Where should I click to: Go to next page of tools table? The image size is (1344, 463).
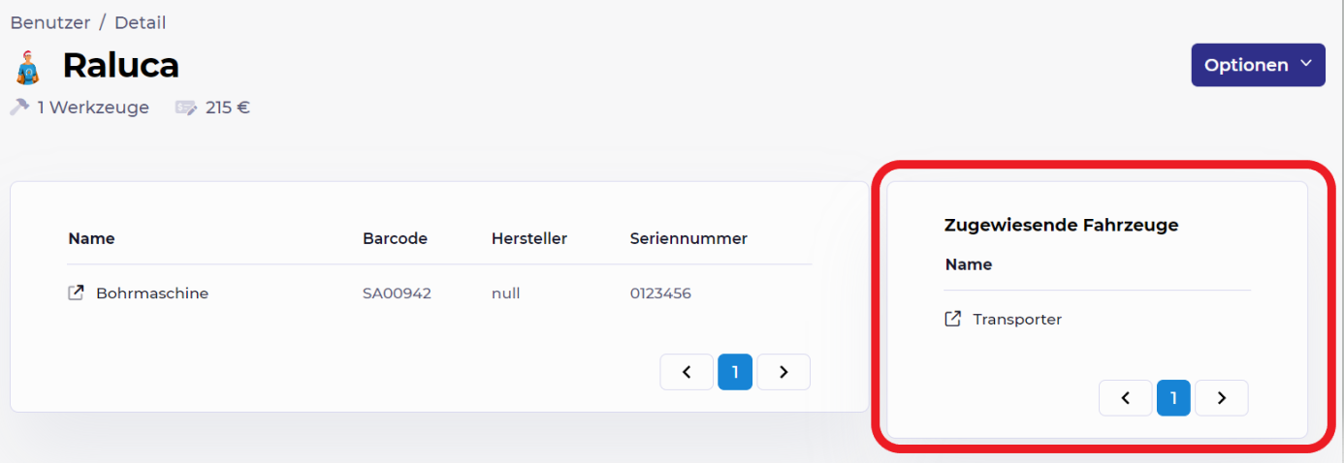784,372
